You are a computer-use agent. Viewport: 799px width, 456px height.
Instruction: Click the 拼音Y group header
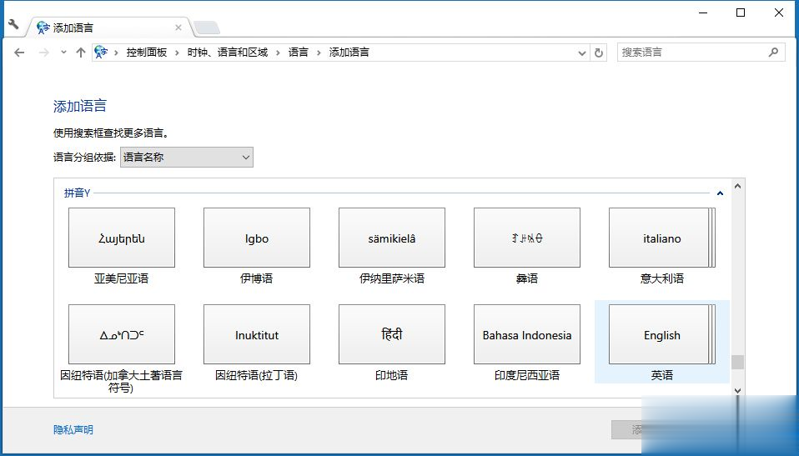pyautogui.click(x=77, y=193)
